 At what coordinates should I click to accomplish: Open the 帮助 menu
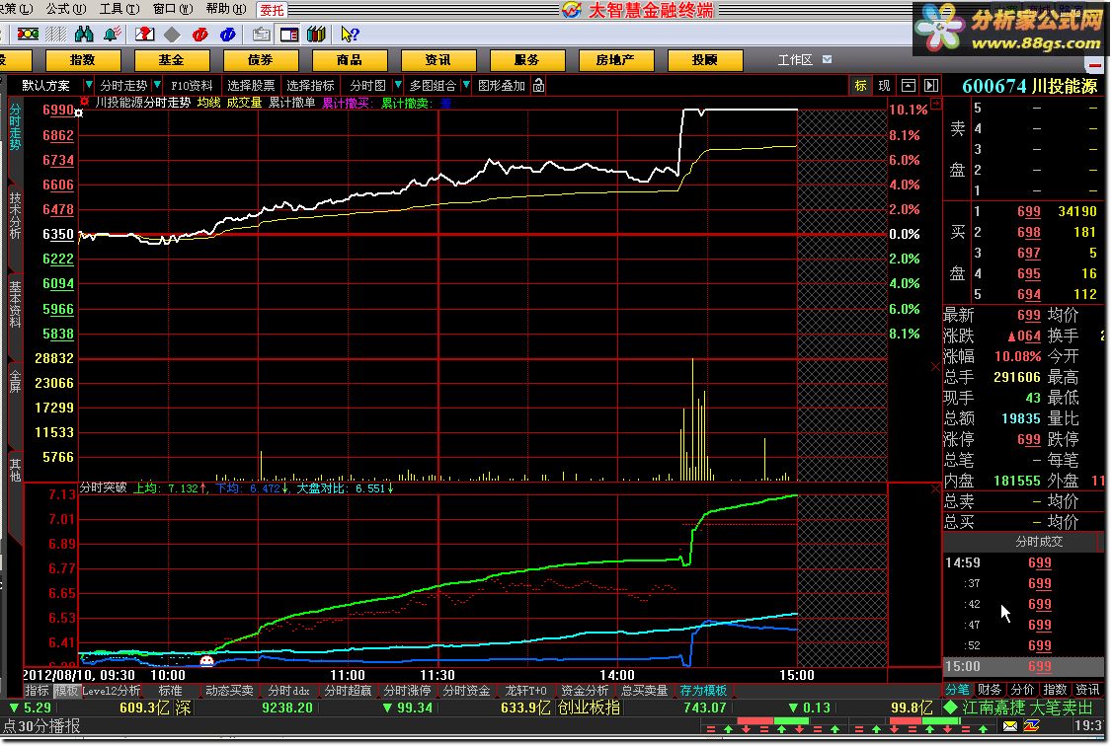pyautogui.click(x=225, y=9)
